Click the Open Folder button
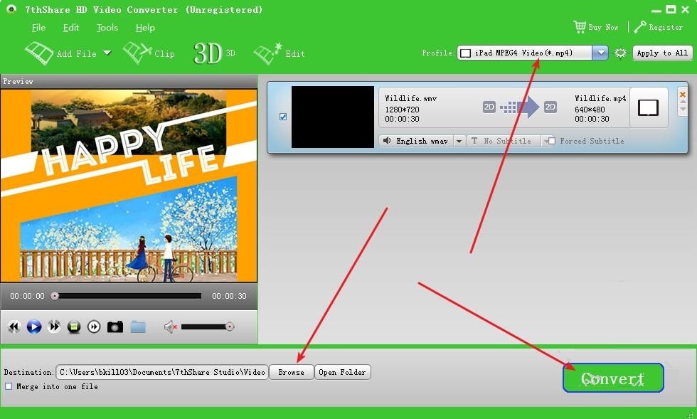The image size is (697, 419). 342,372
